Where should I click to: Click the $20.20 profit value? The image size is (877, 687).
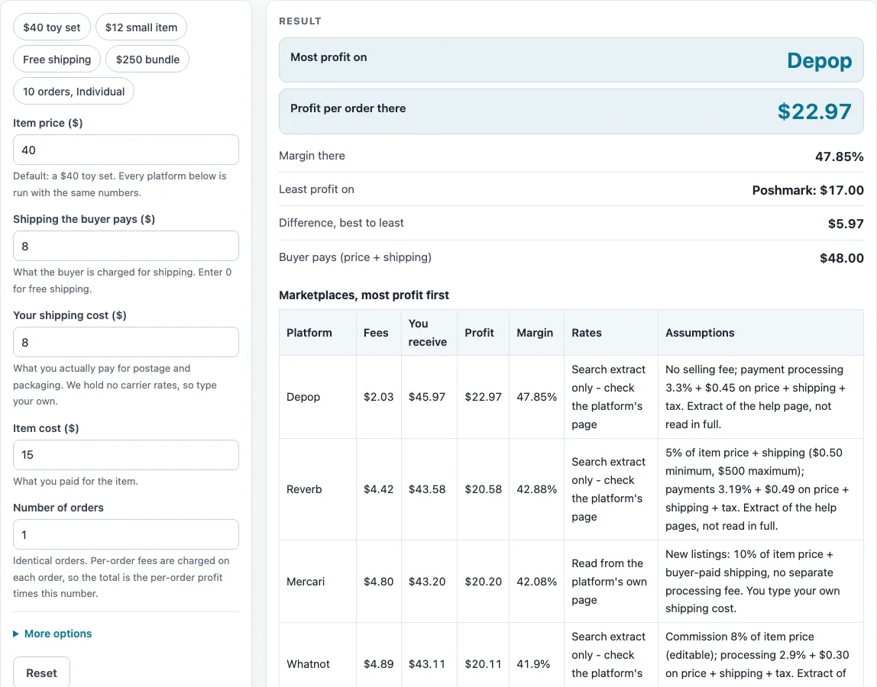pos(484,582)
